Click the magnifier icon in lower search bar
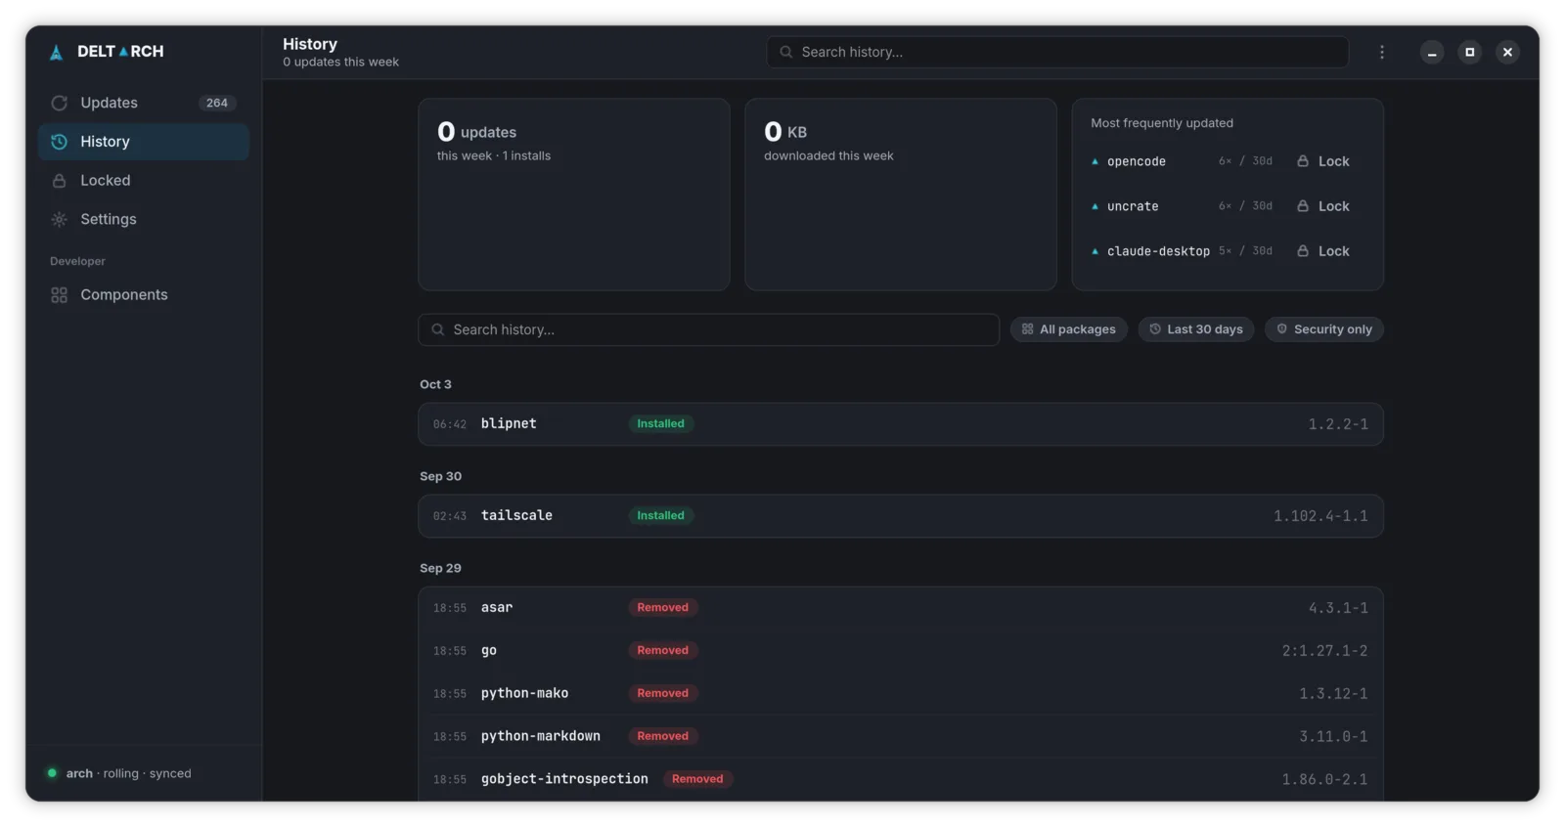1565x827 pixels. pyautogui.click(x=437, y=329)
